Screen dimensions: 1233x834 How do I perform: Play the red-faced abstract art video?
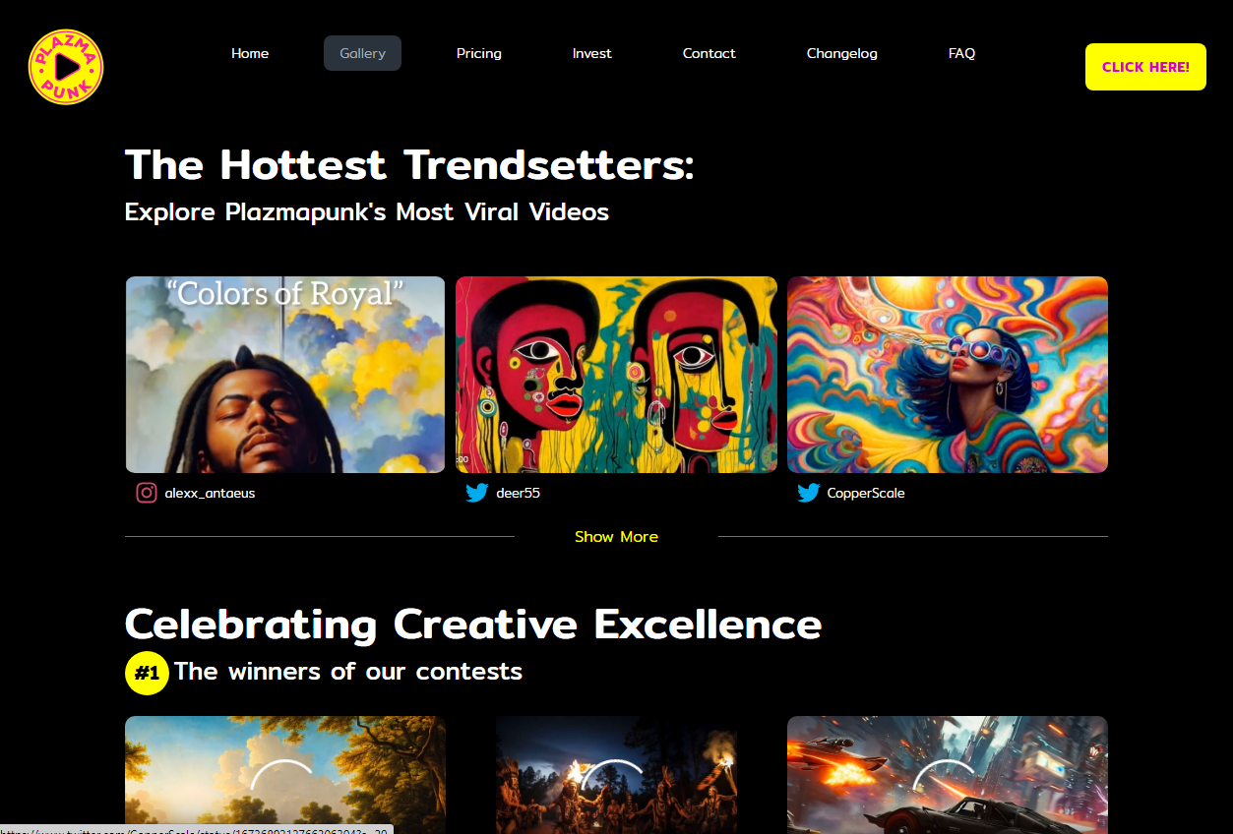pos(616,375)
